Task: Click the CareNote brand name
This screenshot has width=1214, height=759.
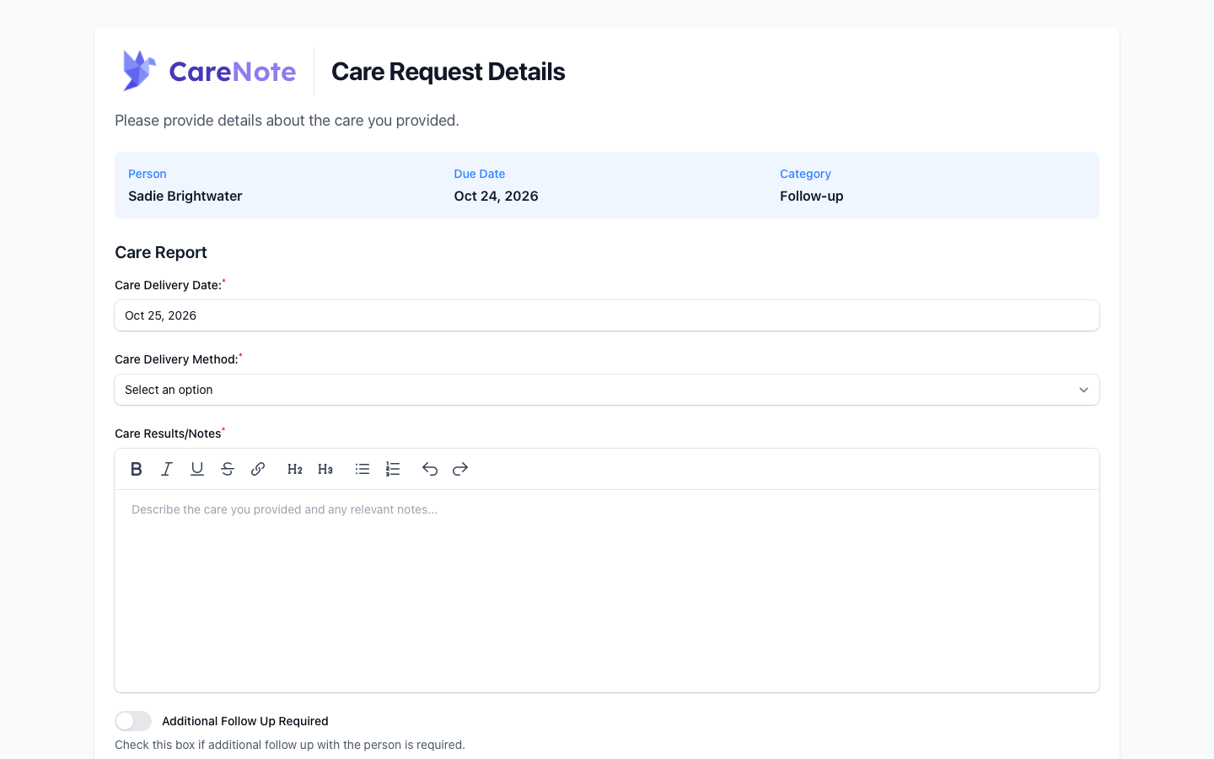Action: 233,72
